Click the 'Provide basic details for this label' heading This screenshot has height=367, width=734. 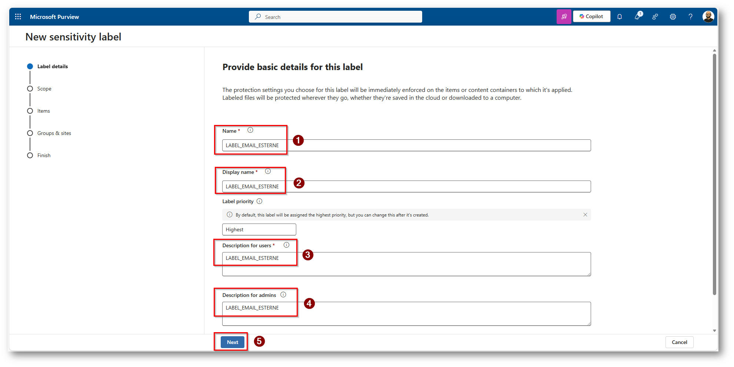tap(293, 67)
